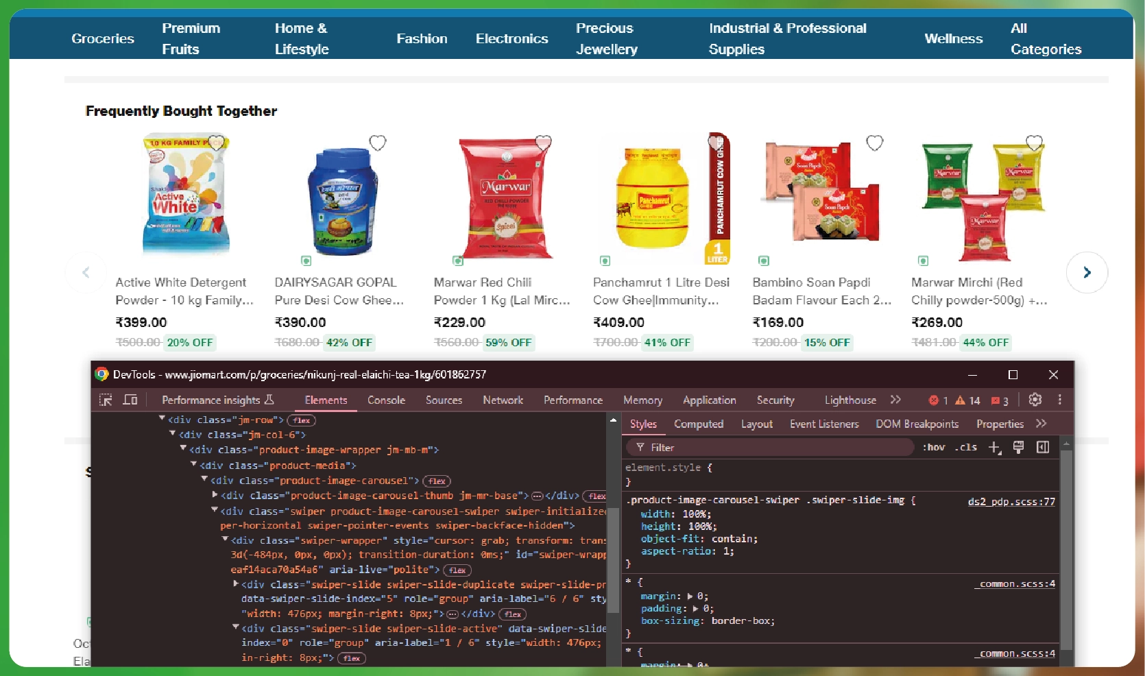Click the issues flag count 3
1145x676 pixels.
click(x=1000, y=400)
